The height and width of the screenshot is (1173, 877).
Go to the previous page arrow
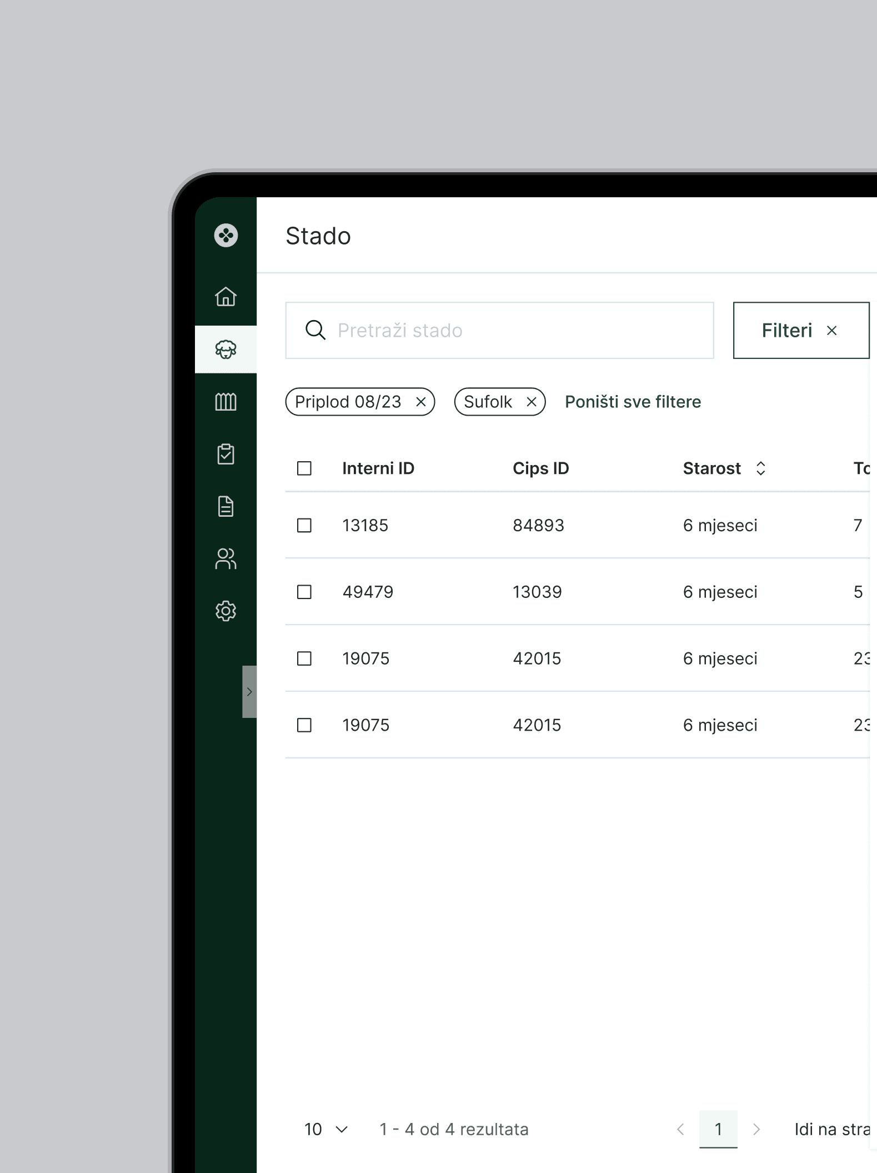(680, 1129)
